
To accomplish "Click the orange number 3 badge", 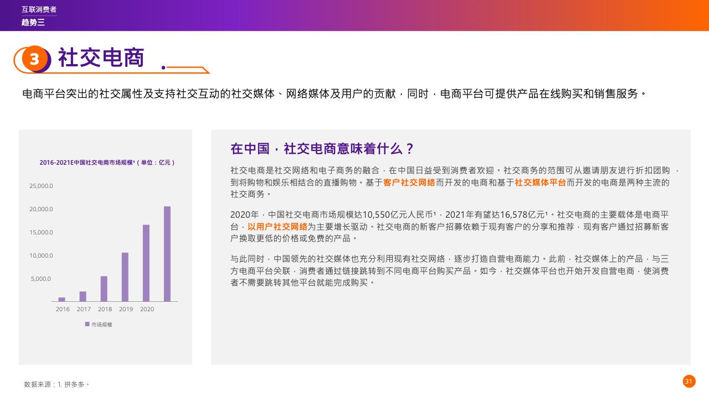I will click(35, 59).
